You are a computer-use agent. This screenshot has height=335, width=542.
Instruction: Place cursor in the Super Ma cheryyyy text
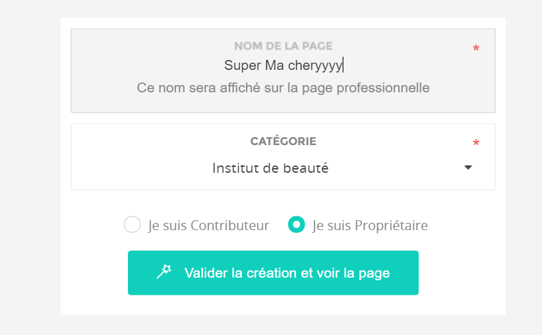tap(283, 65)
